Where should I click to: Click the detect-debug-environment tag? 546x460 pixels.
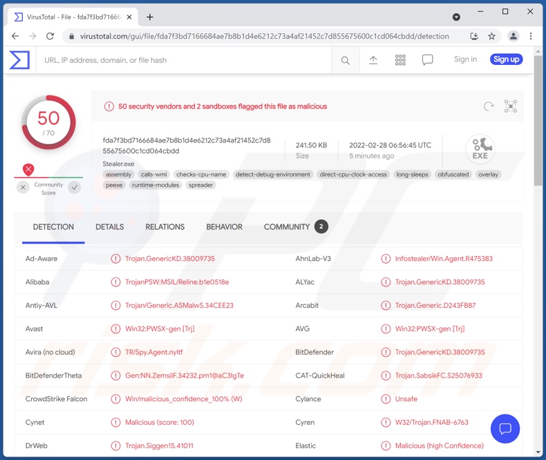[x=273, y=174]
